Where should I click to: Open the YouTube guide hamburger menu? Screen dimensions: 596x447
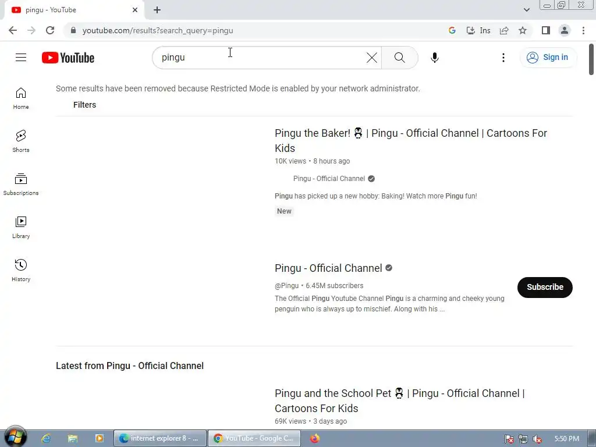point(21,58)
